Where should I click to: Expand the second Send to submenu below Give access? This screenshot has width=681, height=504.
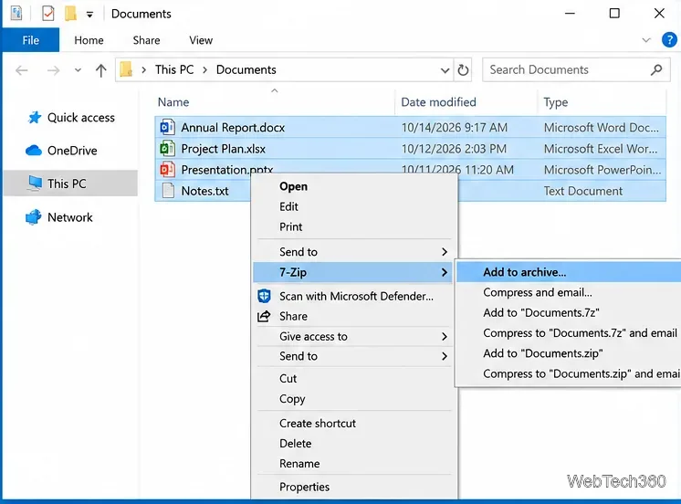[x=445, y=356]
